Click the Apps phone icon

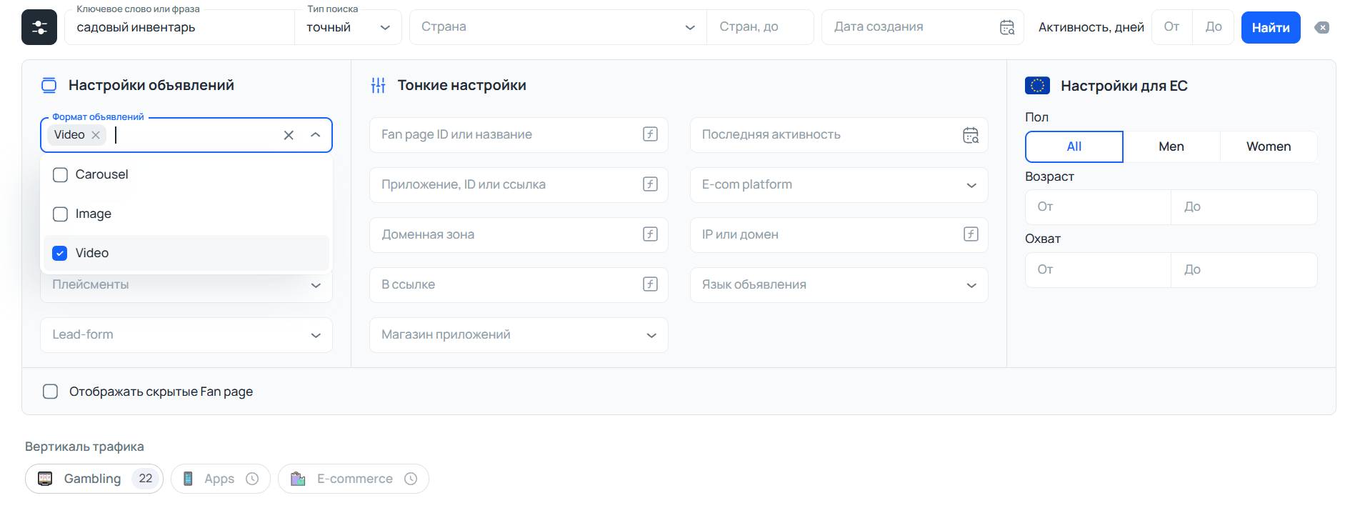pyautogui.click(x=188, y=479)
